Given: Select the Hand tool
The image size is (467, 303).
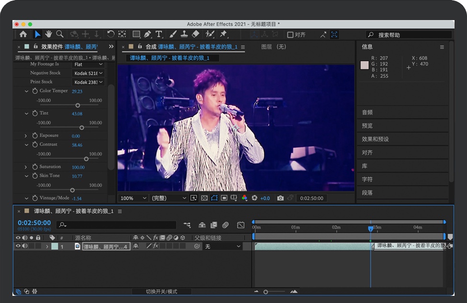Looking at the screenshot, I should point(48,34).
